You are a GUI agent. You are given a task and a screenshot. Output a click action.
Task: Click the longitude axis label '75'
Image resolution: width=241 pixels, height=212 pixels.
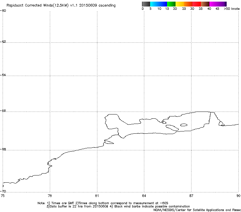pos(3,196)
